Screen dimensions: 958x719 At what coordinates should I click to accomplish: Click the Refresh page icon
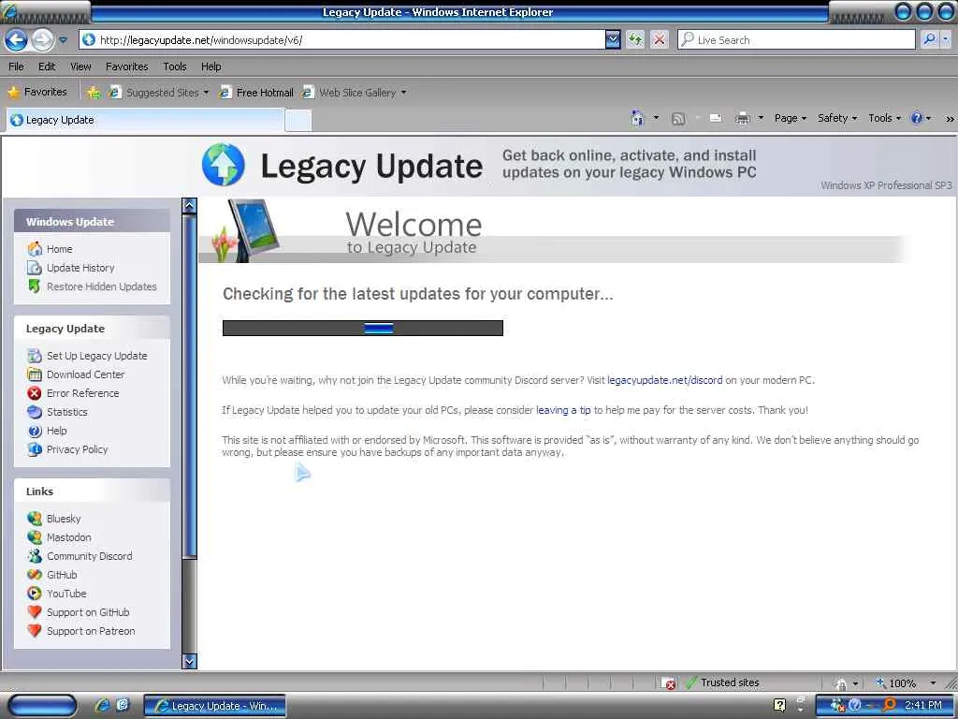pos(636,40)
